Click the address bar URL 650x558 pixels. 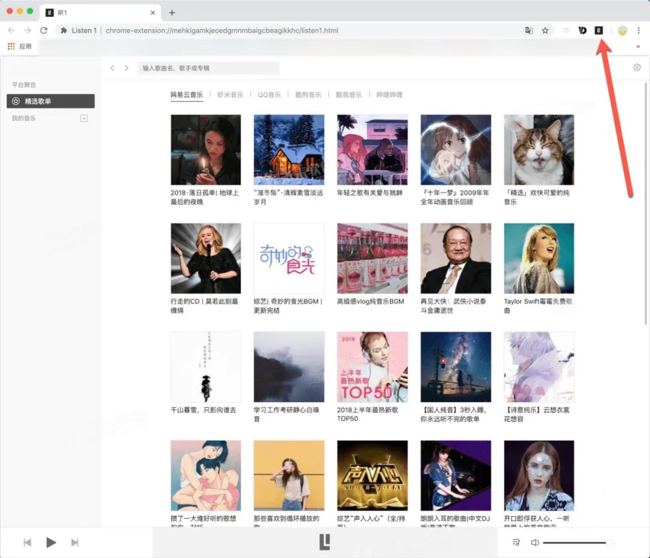221,30
